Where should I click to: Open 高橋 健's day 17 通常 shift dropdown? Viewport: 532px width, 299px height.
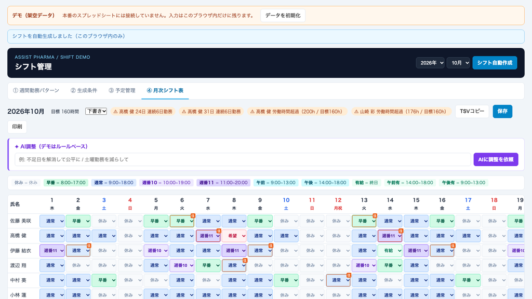[468, 236]
